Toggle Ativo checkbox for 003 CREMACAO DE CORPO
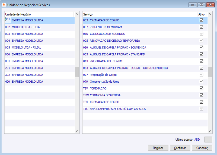This screenshot has height=155, width=217. (201, 20)
